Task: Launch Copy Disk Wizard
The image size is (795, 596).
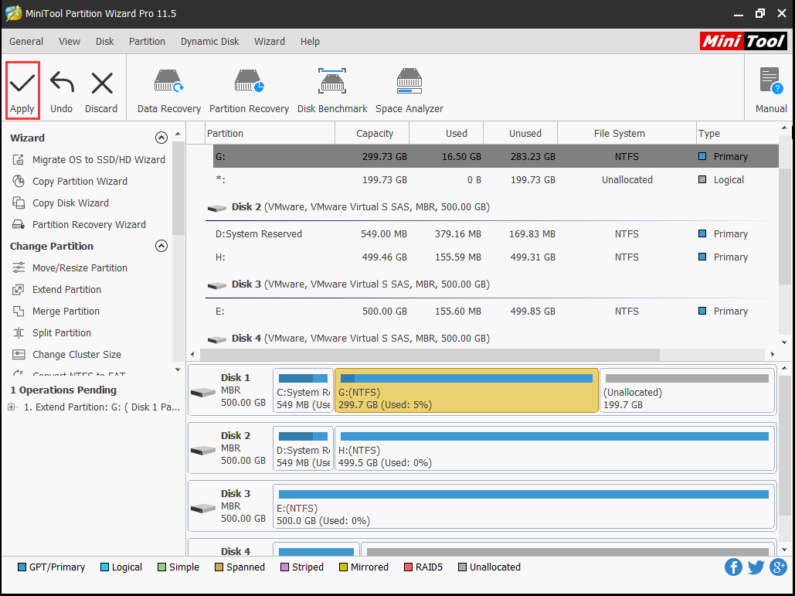Action: pos(60,203)
